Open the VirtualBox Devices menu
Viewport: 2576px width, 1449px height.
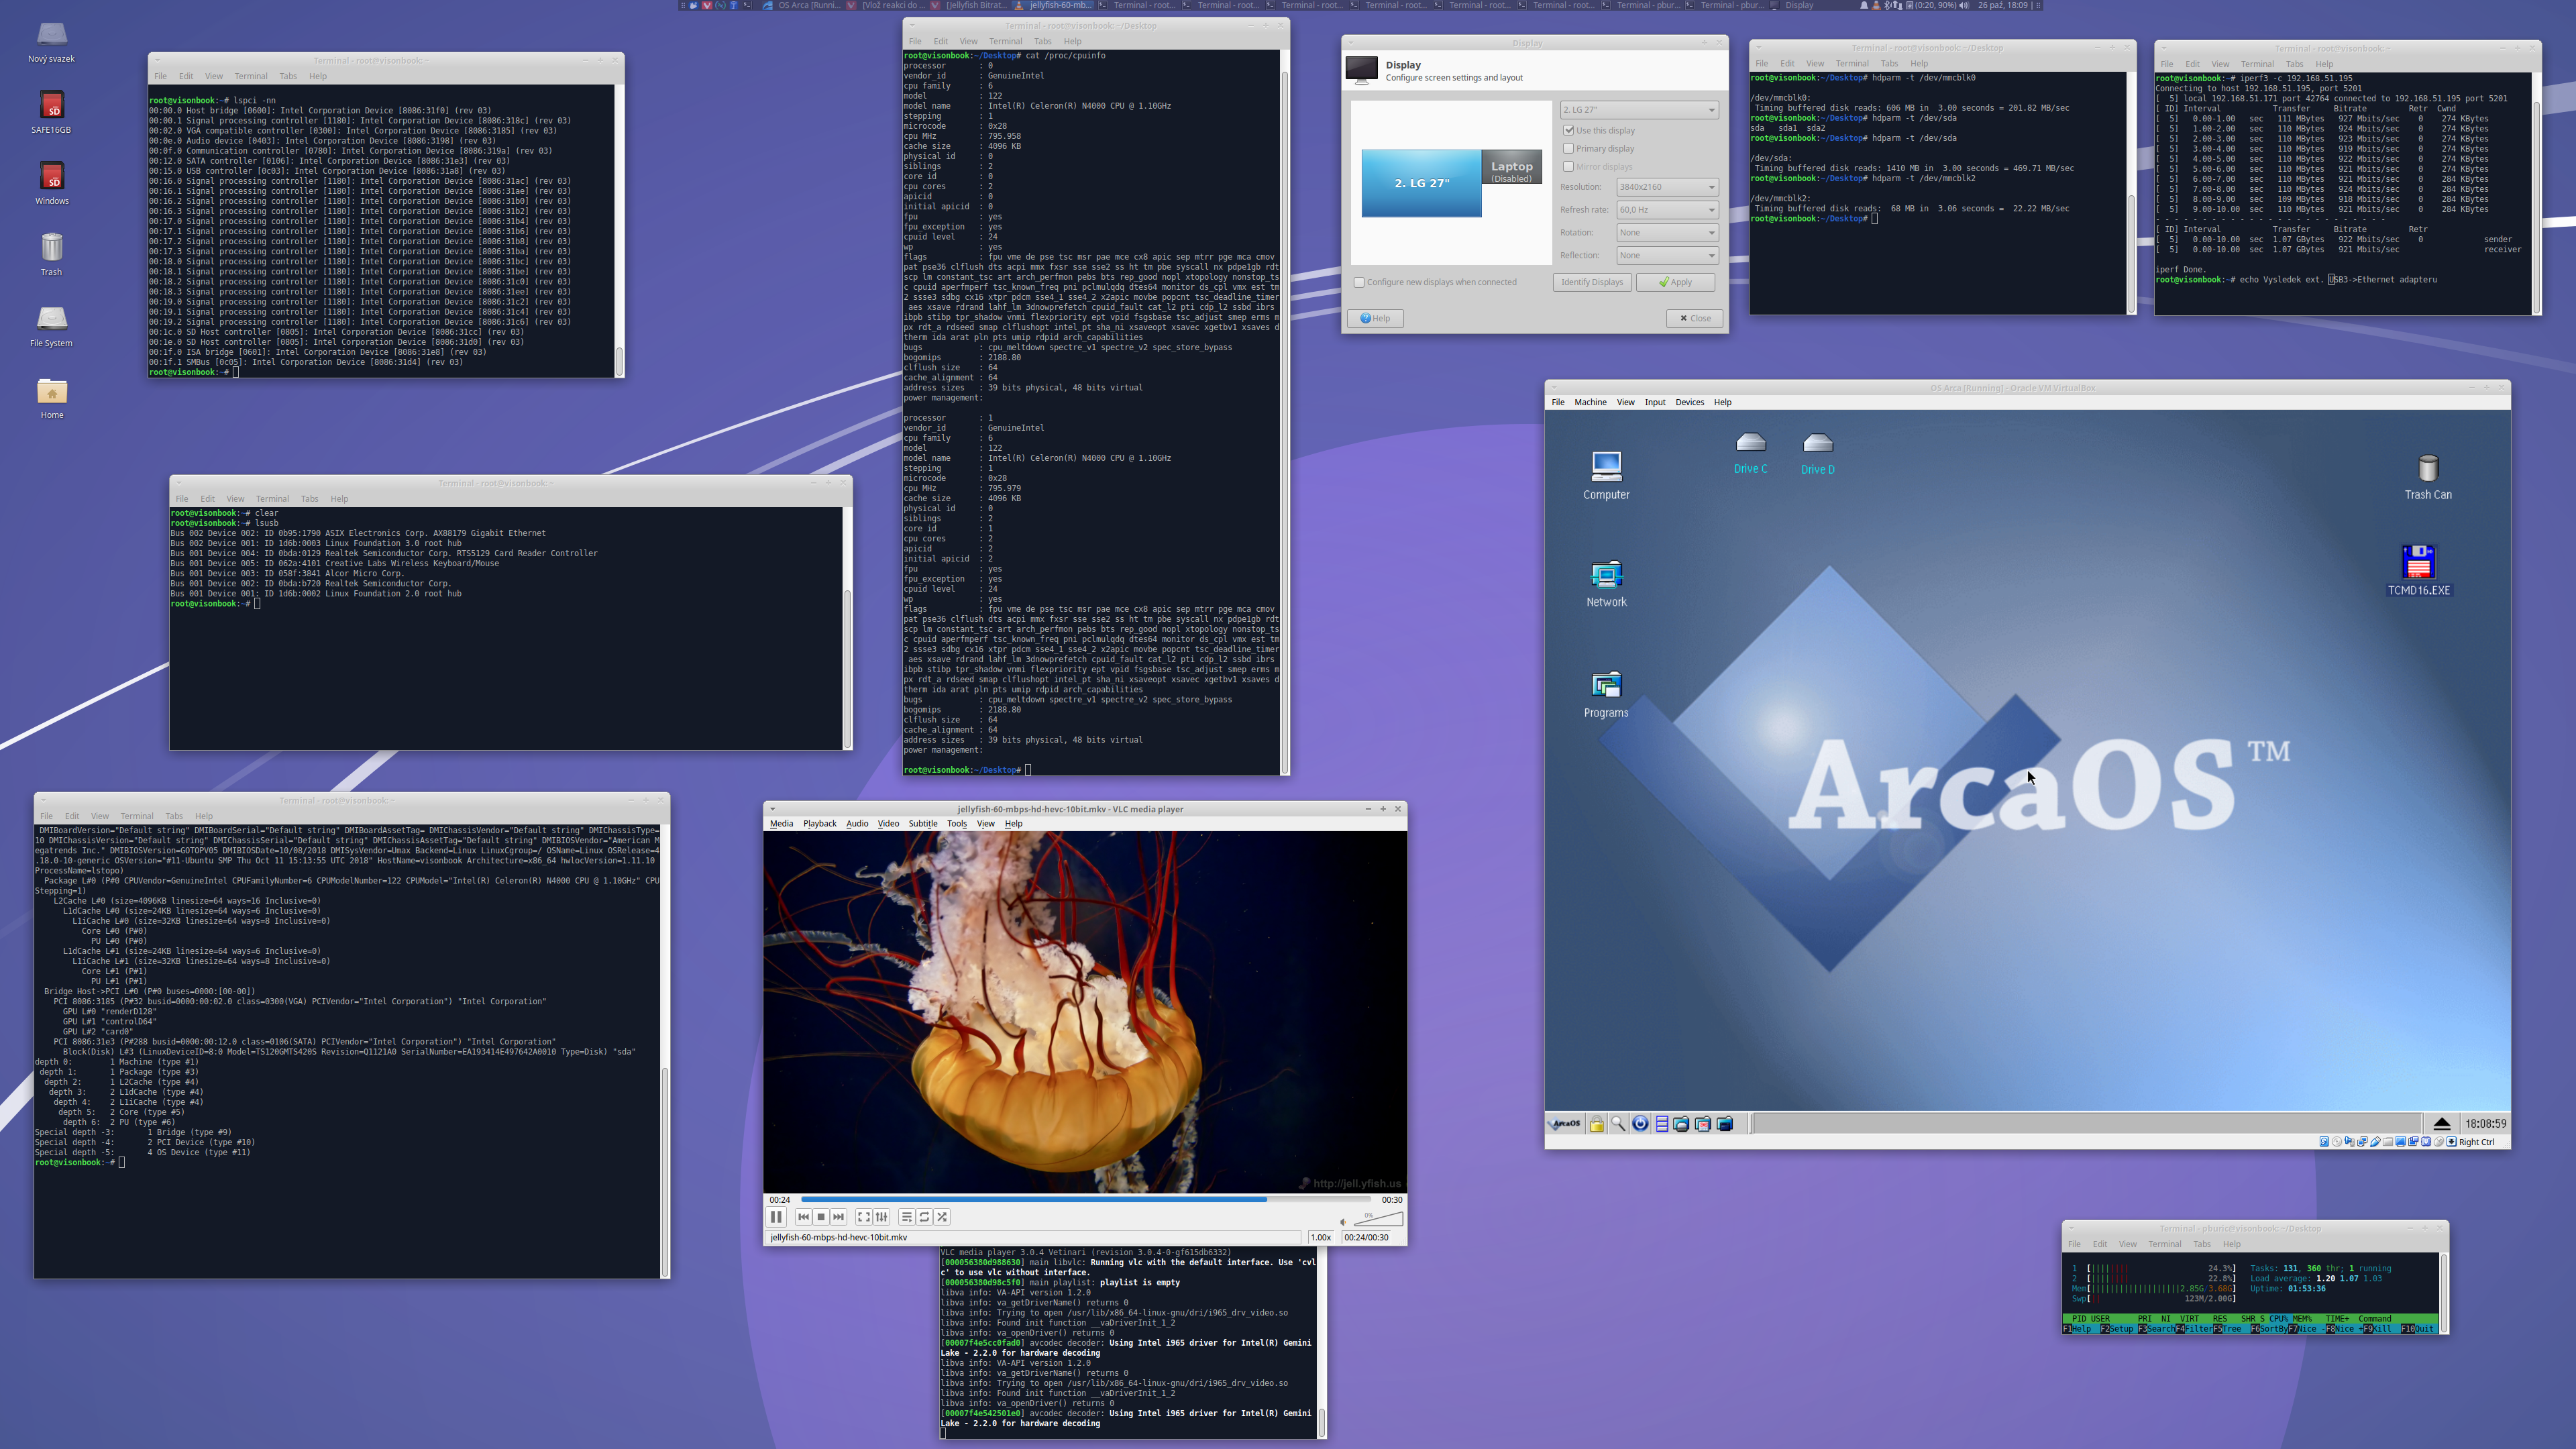click(1689, 402)
